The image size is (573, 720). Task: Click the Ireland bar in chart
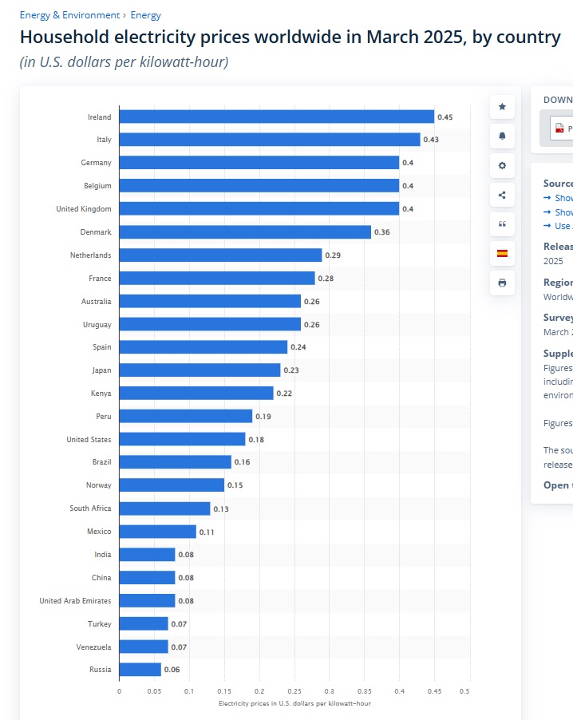276,117
